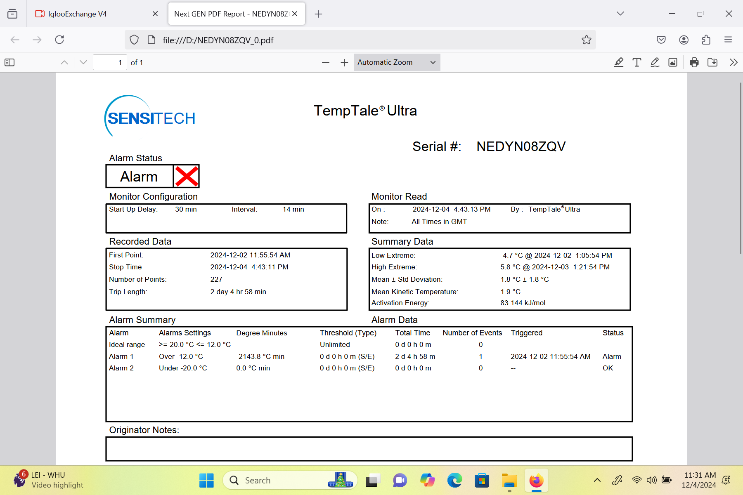Open the Firefox application menu
The image size is (743, 495).
728,40
